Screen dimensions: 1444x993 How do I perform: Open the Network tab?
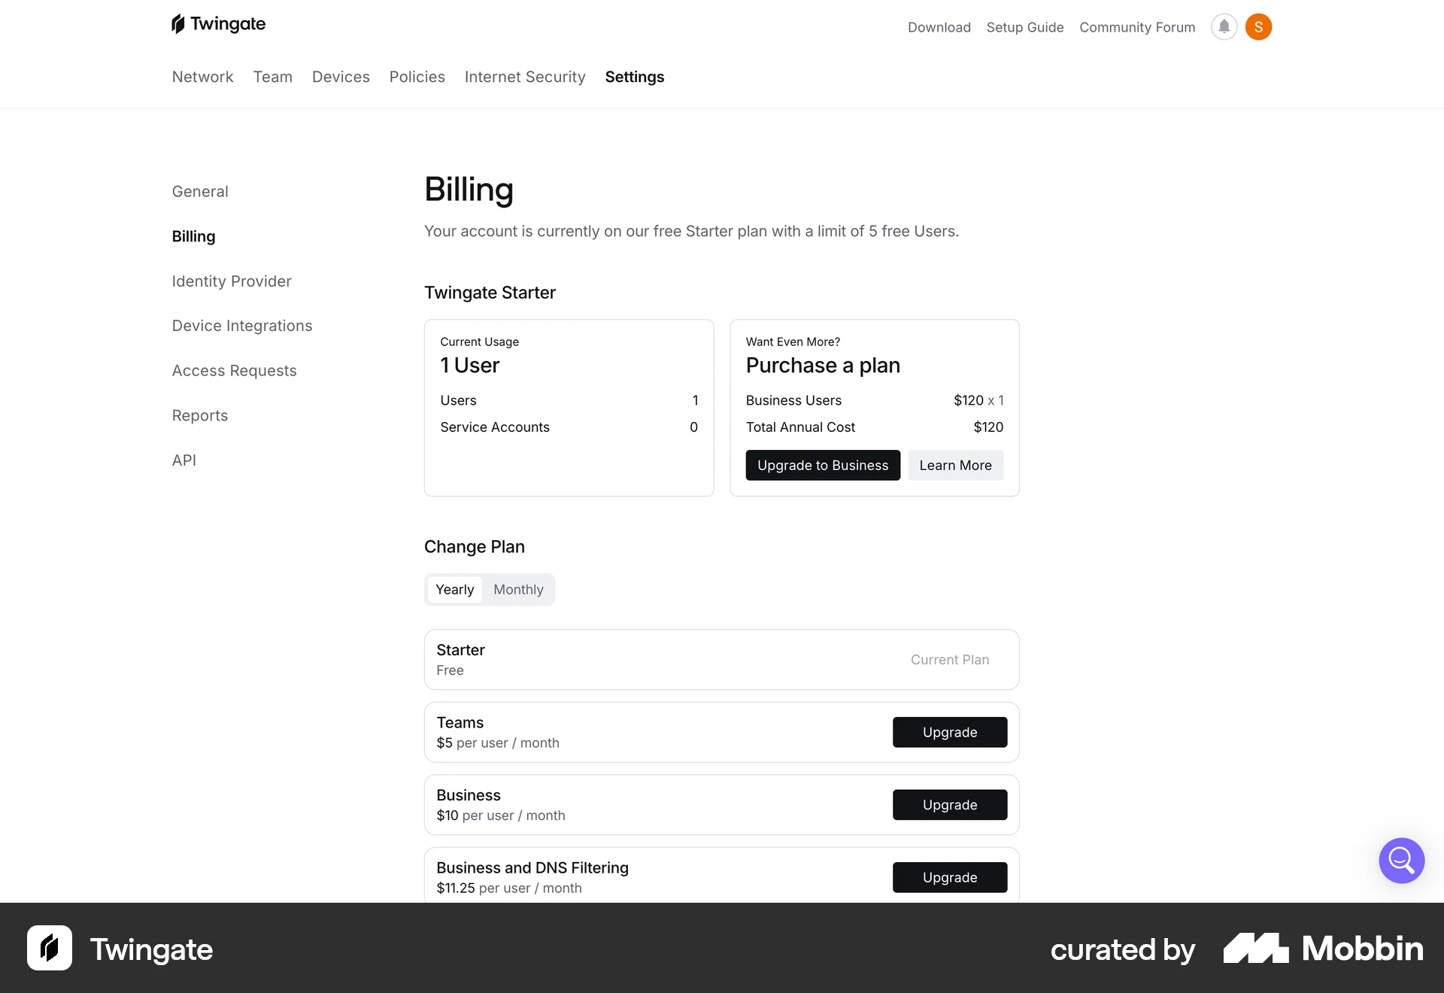202,77
